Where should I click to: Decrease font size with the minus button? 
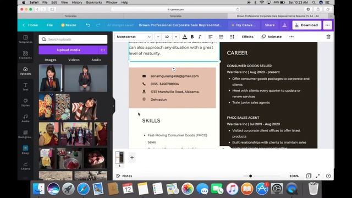coord(158,37)
